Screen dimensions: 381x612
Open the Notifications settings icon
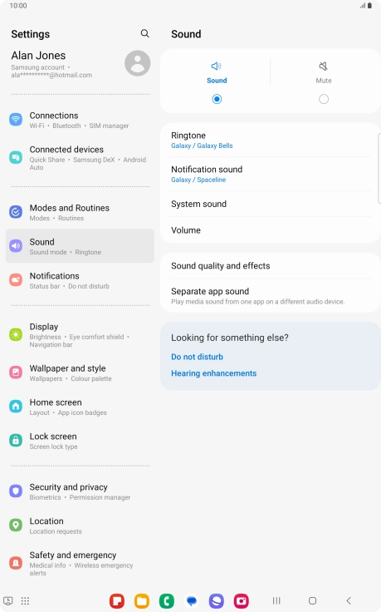[x=16, y=280]
